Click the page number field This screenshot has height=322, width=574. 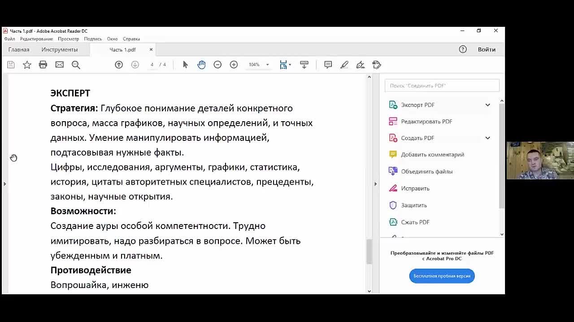(152, 65)
